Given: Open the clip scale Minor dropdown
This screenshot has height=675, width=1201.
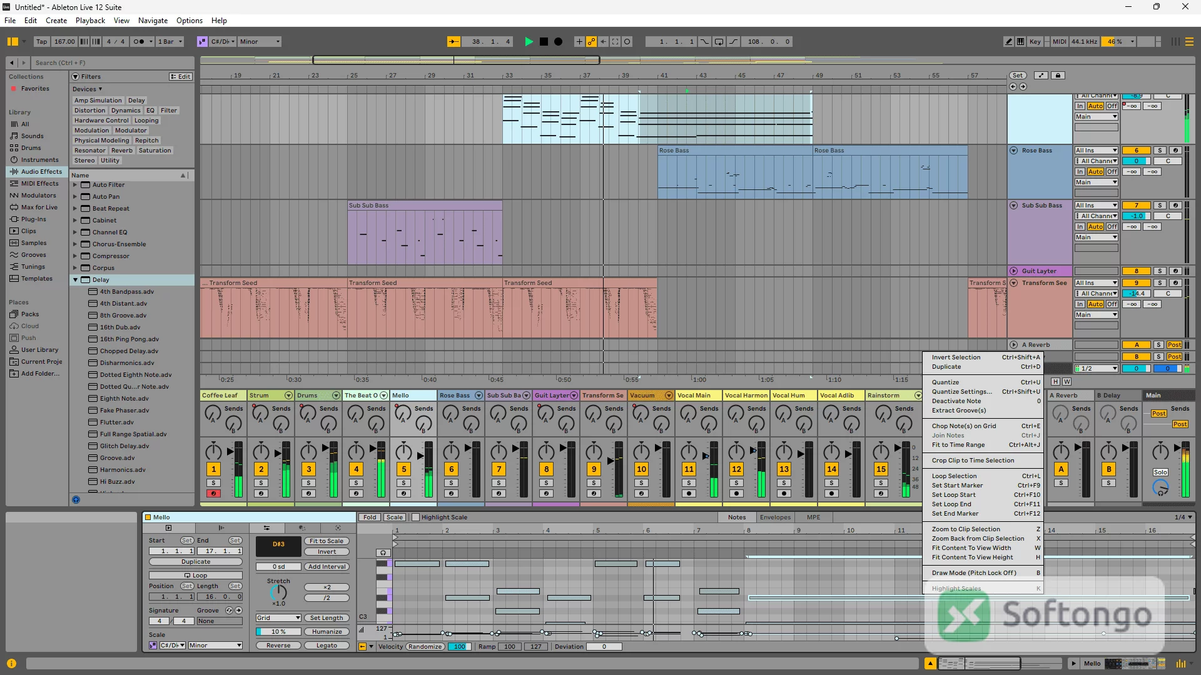Looking at the screenshot, I should pyautogui.click(x=215, y=646).
